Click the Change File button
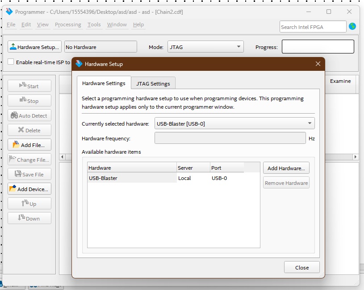This screenshot has width=364, height=290. tap(29, 159)
